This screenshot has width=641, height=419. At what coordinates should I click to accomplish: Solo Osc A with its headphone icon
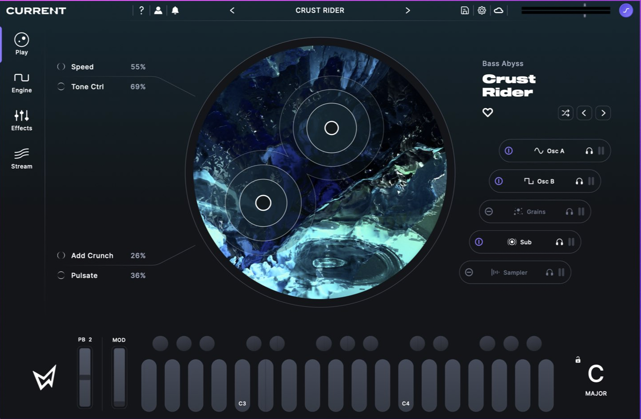pyautogui.click(x=589, y=151)
